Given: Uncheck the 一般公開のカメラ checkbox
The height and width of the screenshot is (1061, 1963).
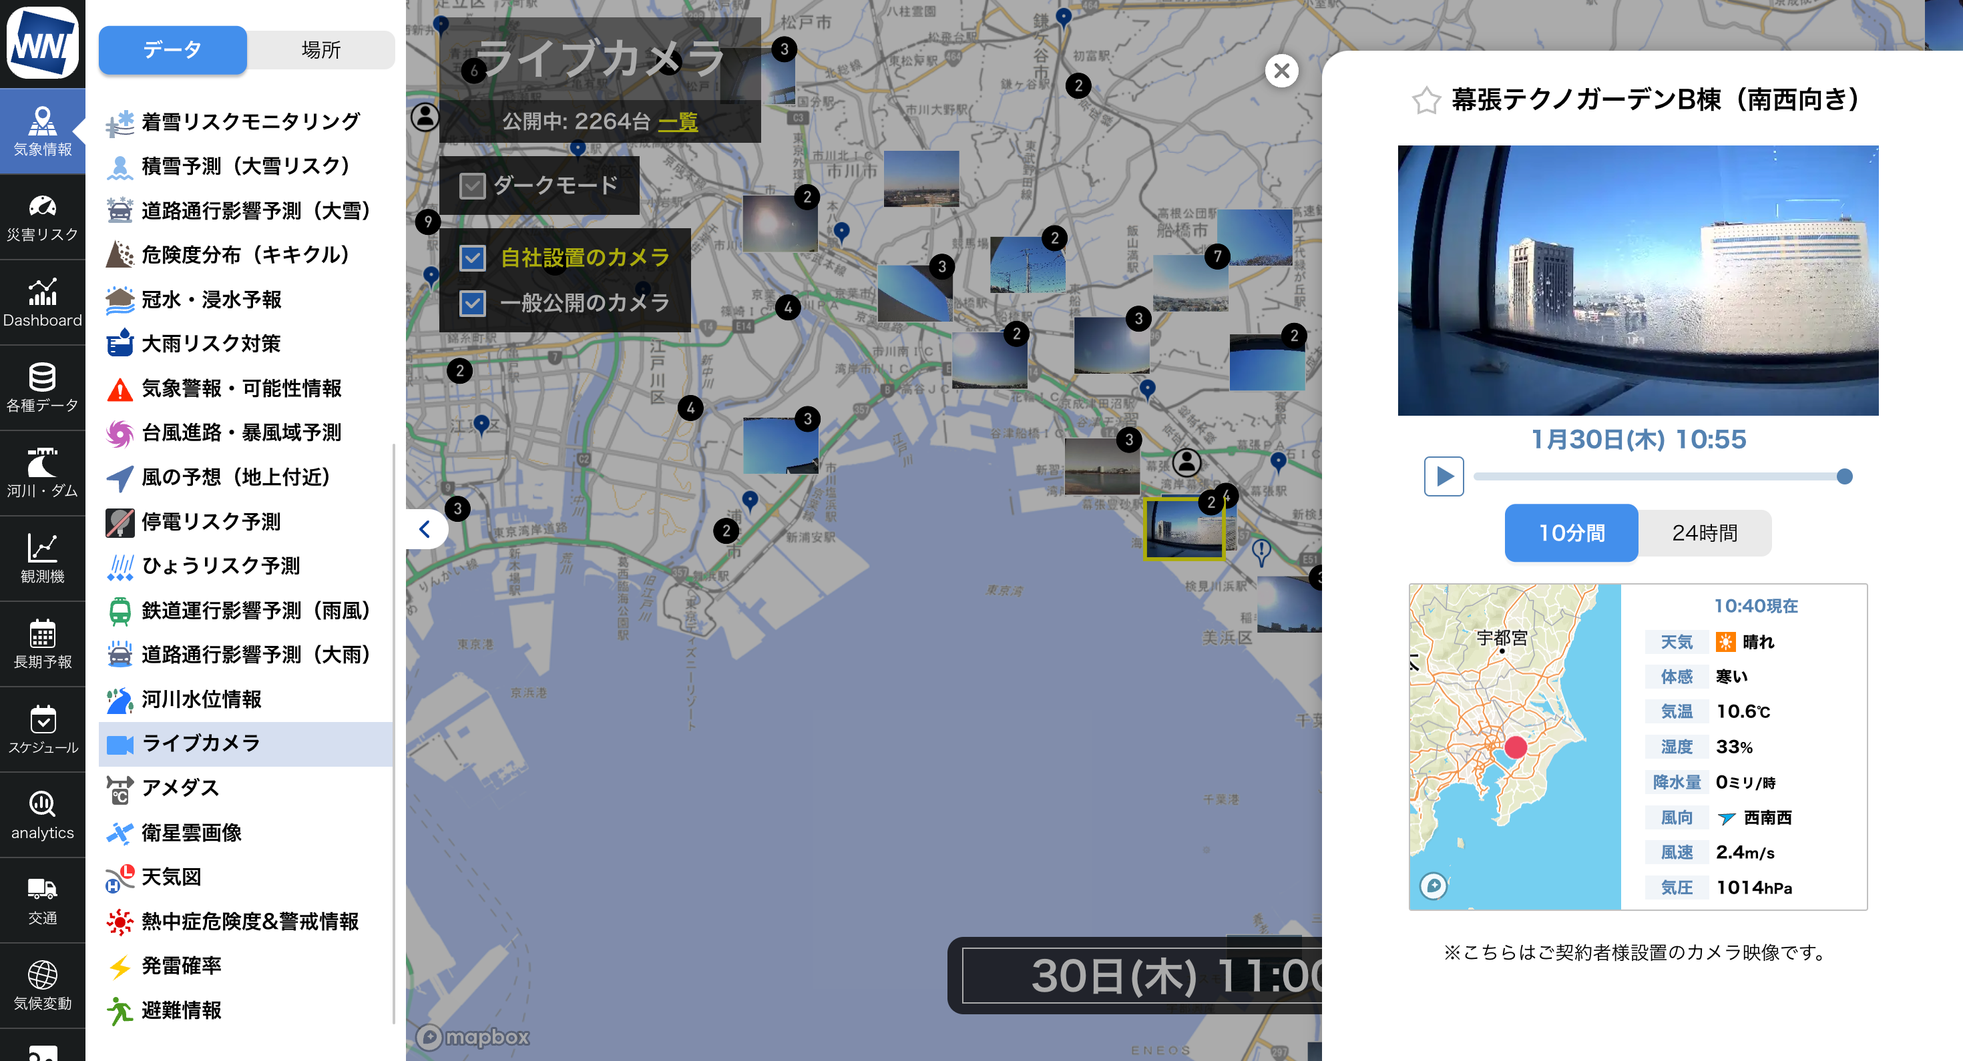Looking at the screenshot, I should click(x=473, y=303).
